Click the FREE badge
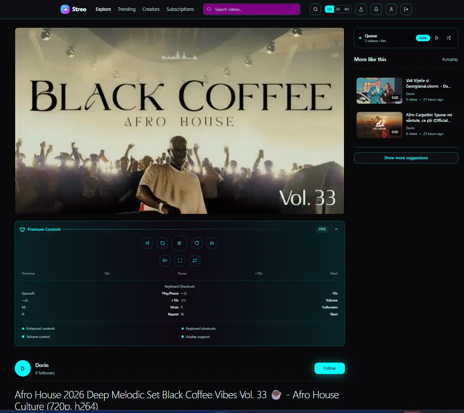Screen dimensions: 464x413 click(322, 229)
